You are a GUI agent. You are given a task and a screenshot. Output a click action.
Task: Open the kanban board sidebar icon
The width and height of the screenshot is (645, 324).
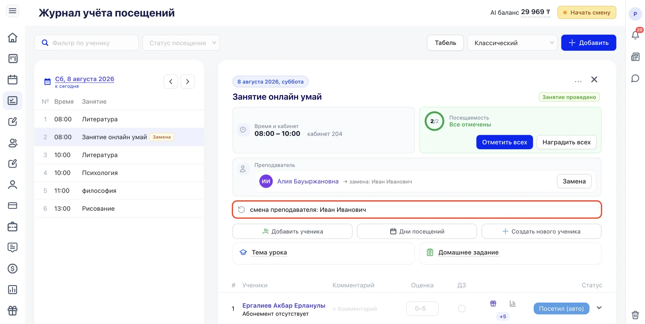pyautogui.click(x=12, y=59)
